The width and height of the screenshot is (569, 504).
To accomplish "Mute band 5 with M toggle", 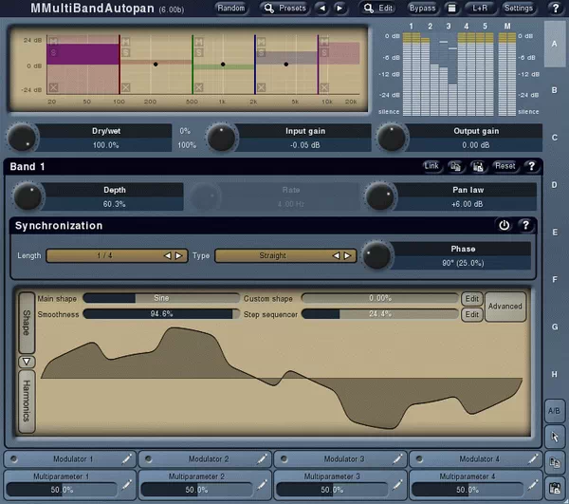I will 324,41.
